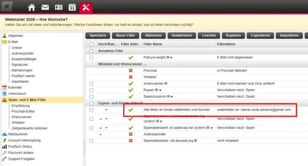Open Allgemein in the sidebar

coord(16,36)
